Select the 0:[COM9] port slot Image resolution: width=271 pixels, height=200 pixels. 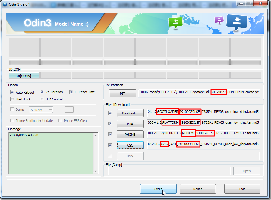pos(24,76)
